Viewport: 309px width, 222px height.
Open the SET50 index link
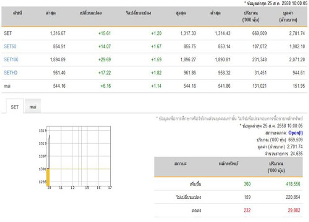click(10, 46)
